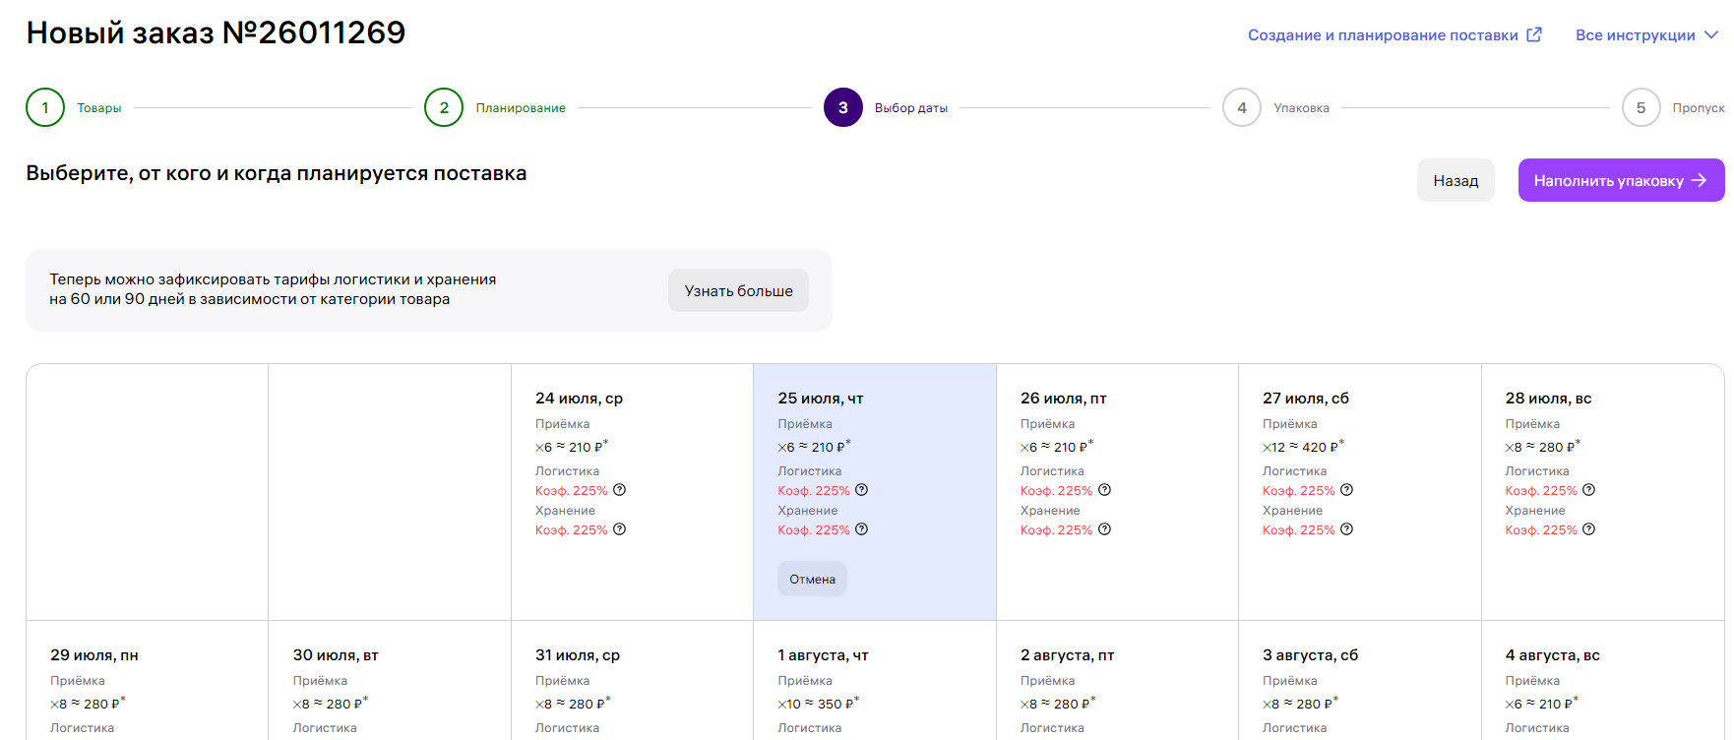
Task: Click storage coefficient help icon for 24 июля
Action: point(619,529)
